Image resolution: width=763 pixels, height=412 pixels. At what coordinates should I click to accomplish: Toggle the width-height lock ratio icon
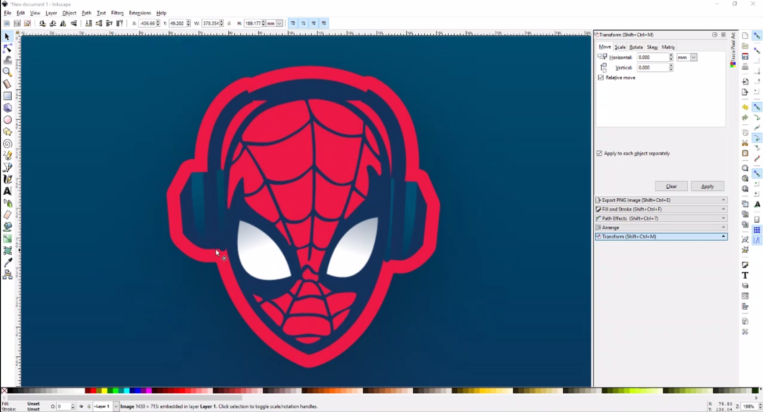tap(229, 23)
